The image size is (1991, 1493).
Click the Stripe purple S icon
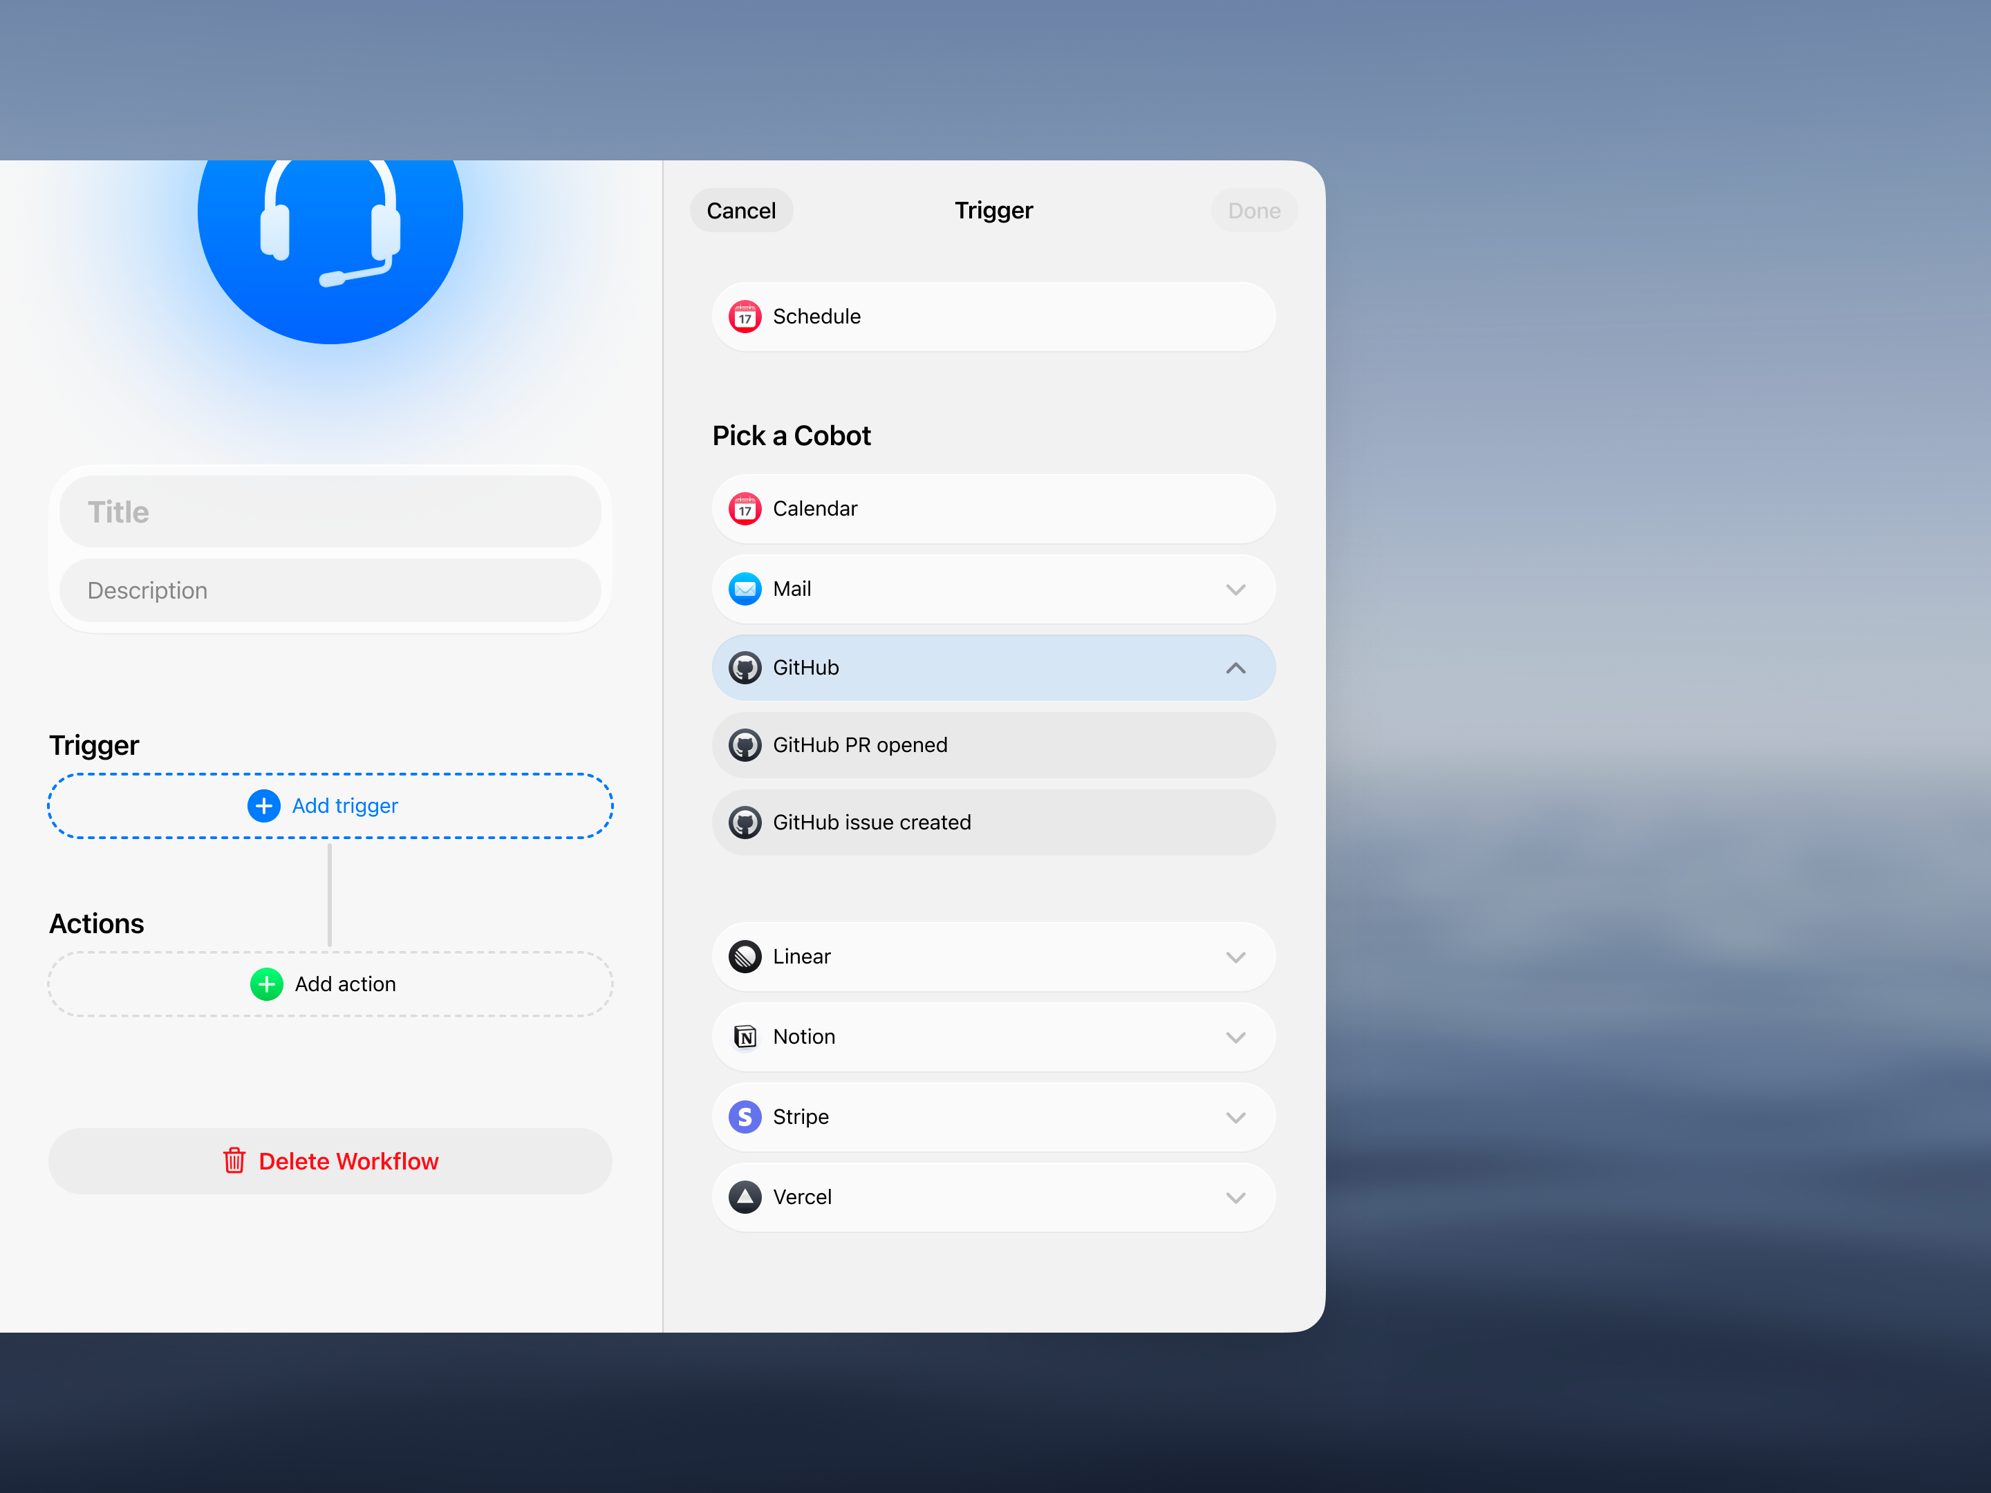tap(745, 1117)
